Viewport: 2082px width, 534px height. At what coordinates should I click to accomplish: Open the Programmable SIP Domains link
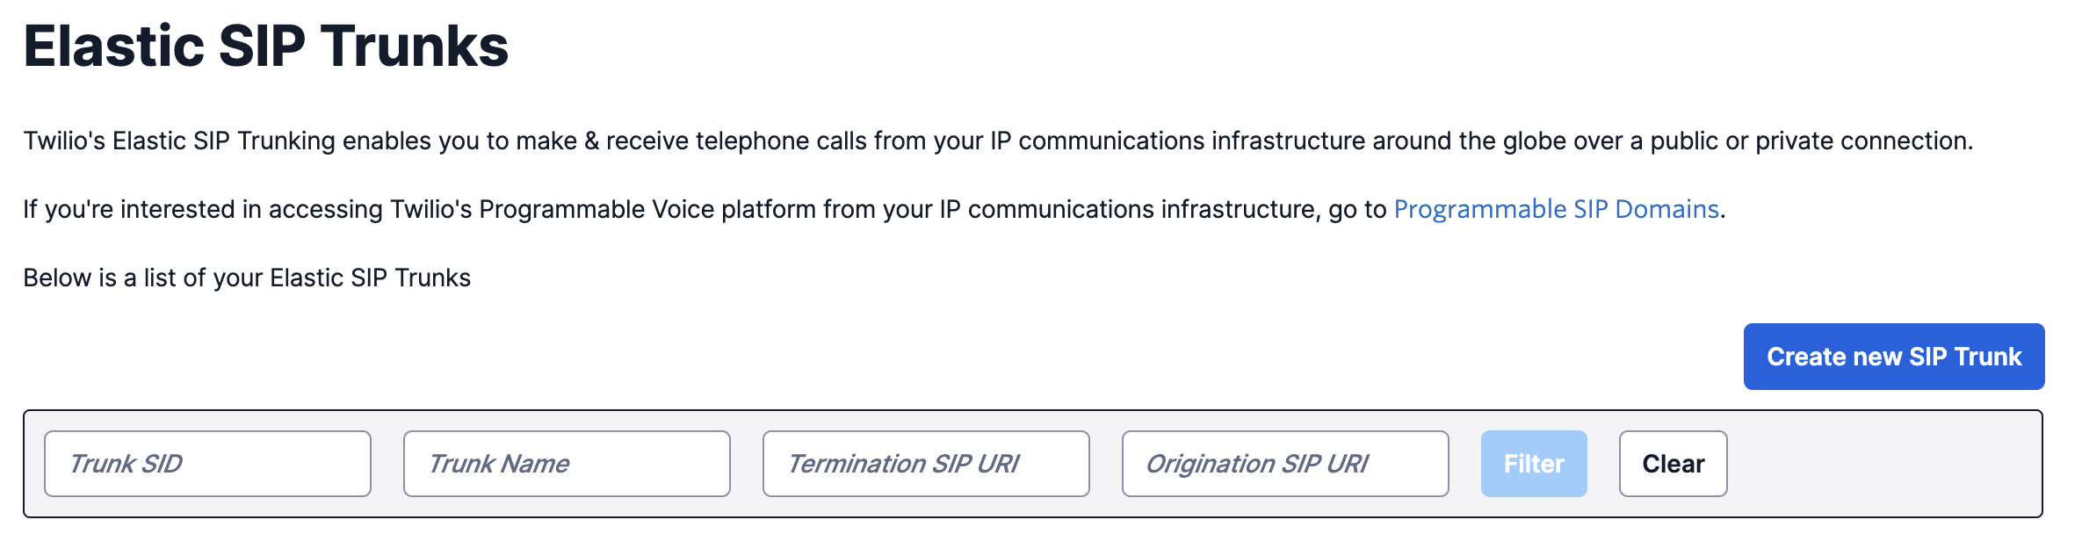[x=1556, y=209]
